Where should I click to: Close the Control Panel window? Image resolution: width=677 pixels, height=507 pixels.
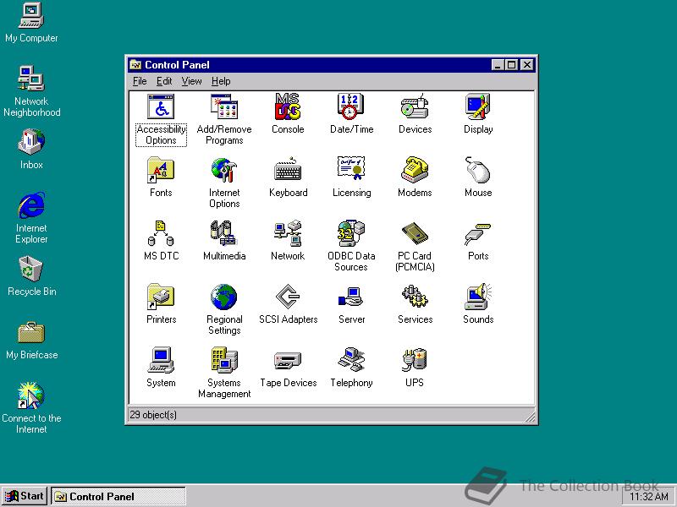(x=527, y=65)
